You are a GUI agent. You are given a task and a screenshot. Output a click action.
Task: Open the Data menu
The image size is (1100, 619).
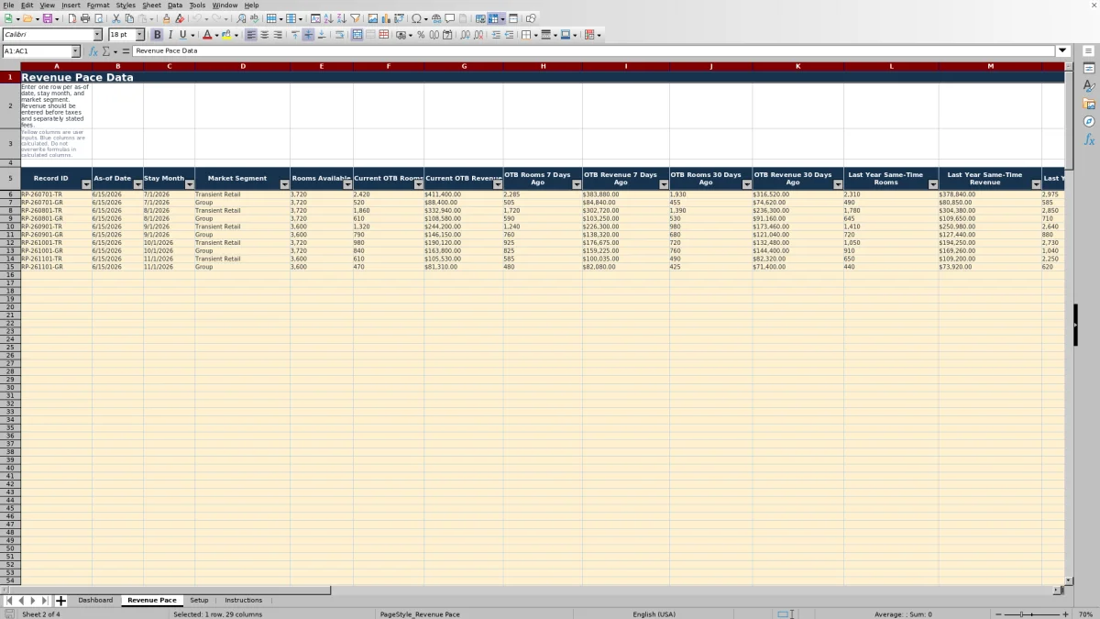tap(175, 6)
